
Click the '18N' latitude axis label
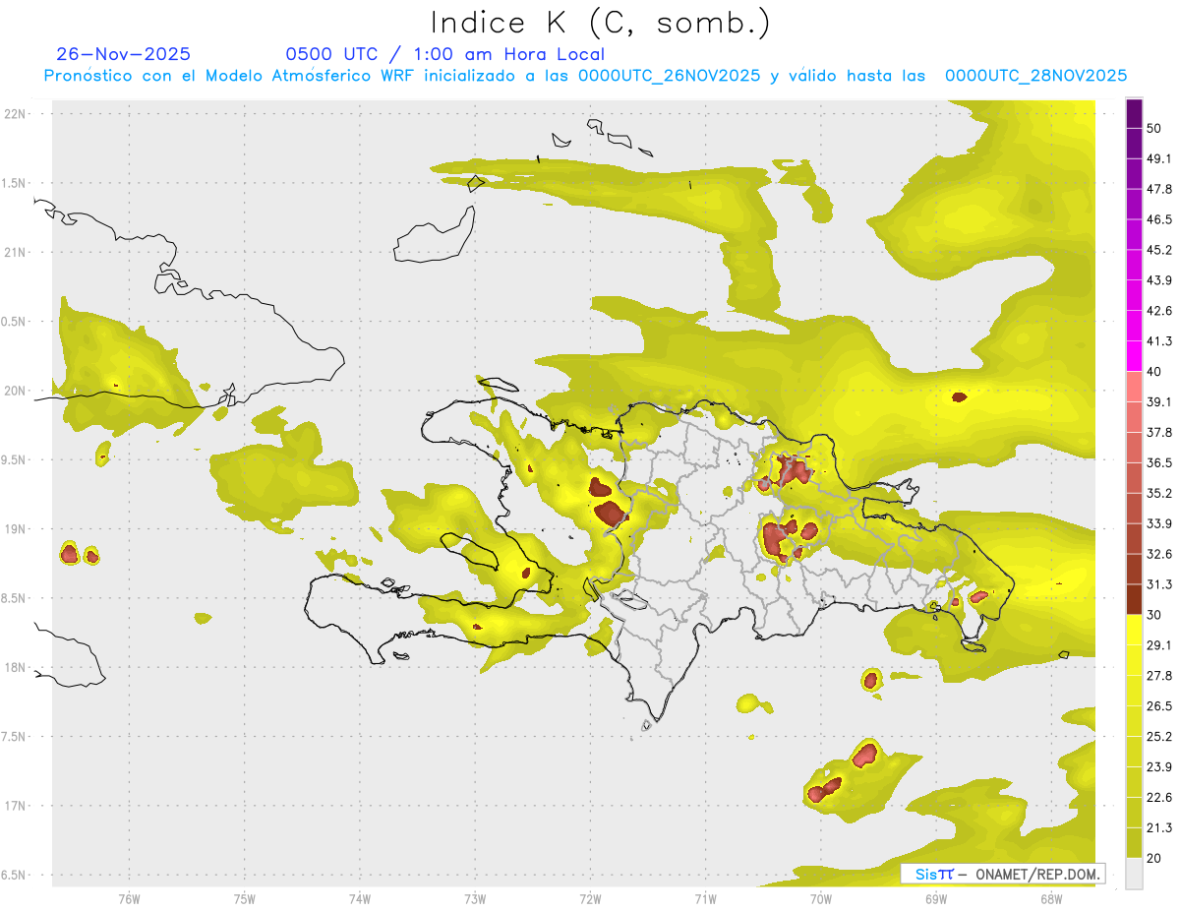17,667
